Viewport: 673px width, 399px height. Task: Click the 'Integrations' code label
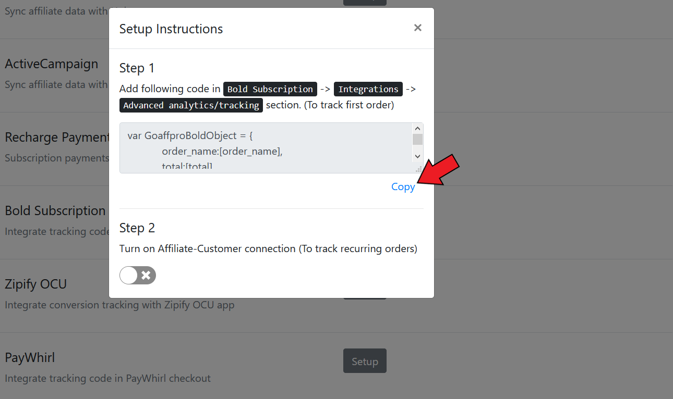(x=368, y=89)
